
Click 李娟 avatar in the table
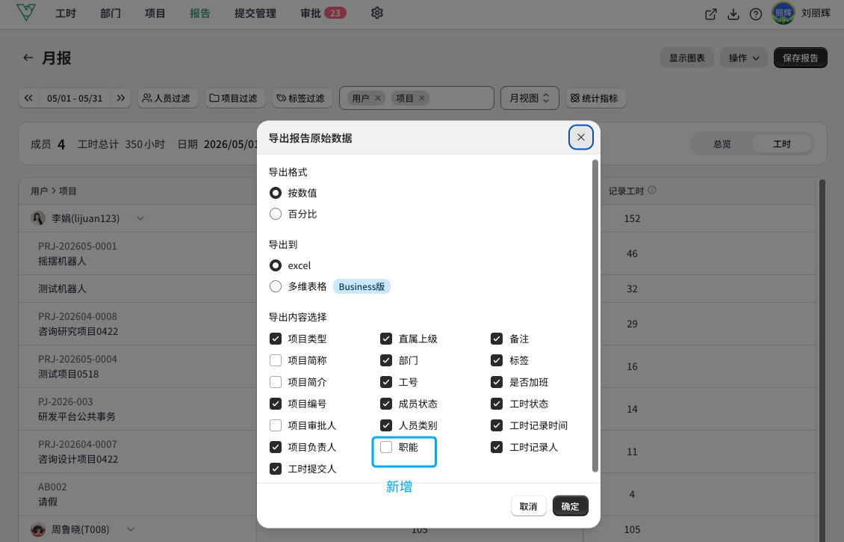tap(37, 218)
